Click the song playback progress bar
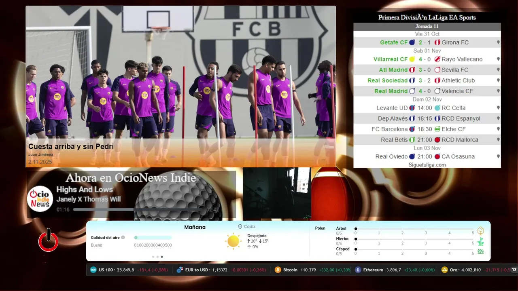This screenshot has width=518, height=291. 138,210
